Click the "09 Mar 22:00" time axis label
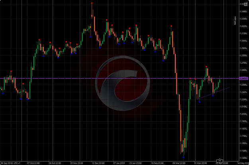Image resolution: width=249 pixels, height=165 pixels. coord(179,163)
